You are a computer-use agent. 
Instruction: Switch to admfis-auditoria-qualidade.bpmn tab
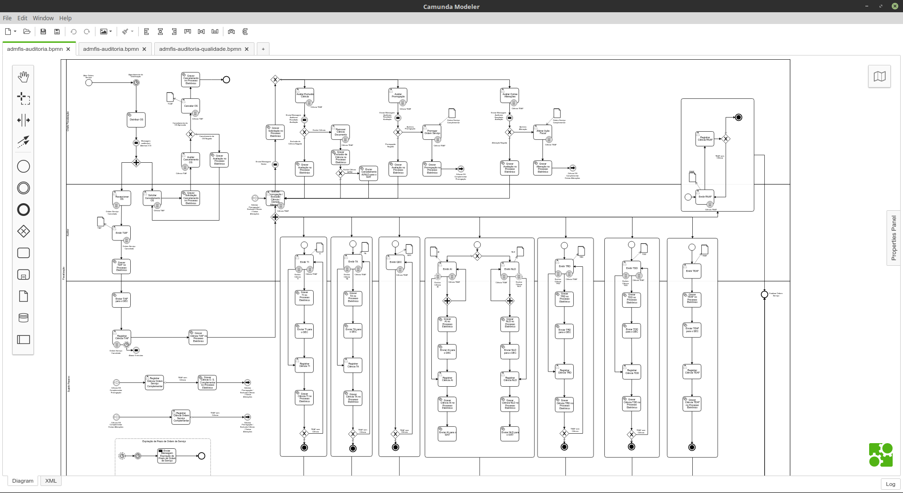[200, 49]
